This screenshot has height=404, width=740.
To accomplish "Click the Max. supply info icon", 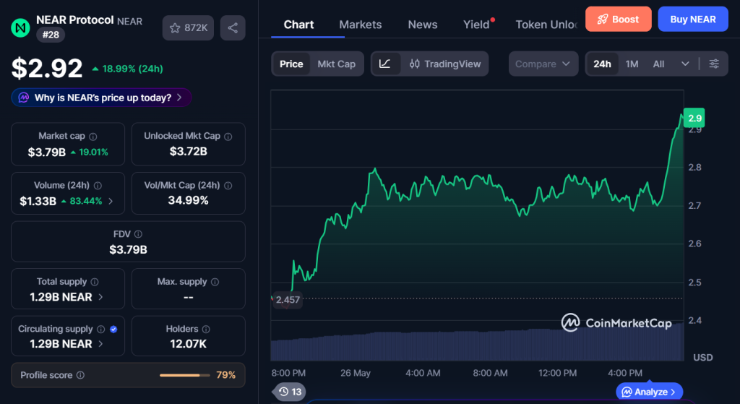I will point(215,282).
